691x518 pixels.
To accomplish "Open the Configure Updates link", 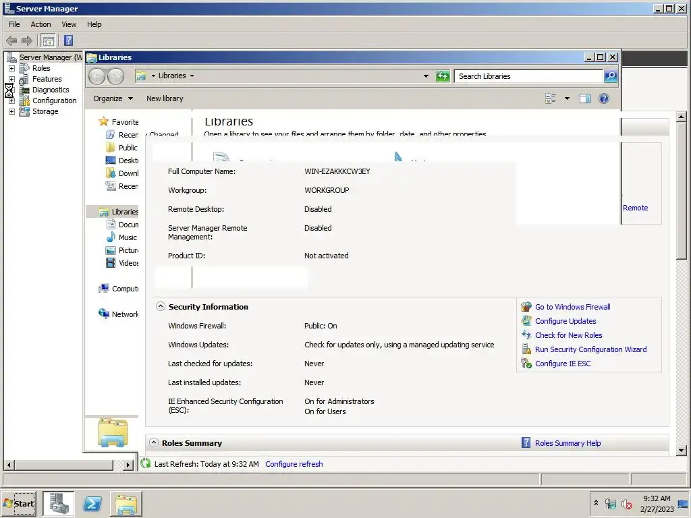I will (565, 320).
